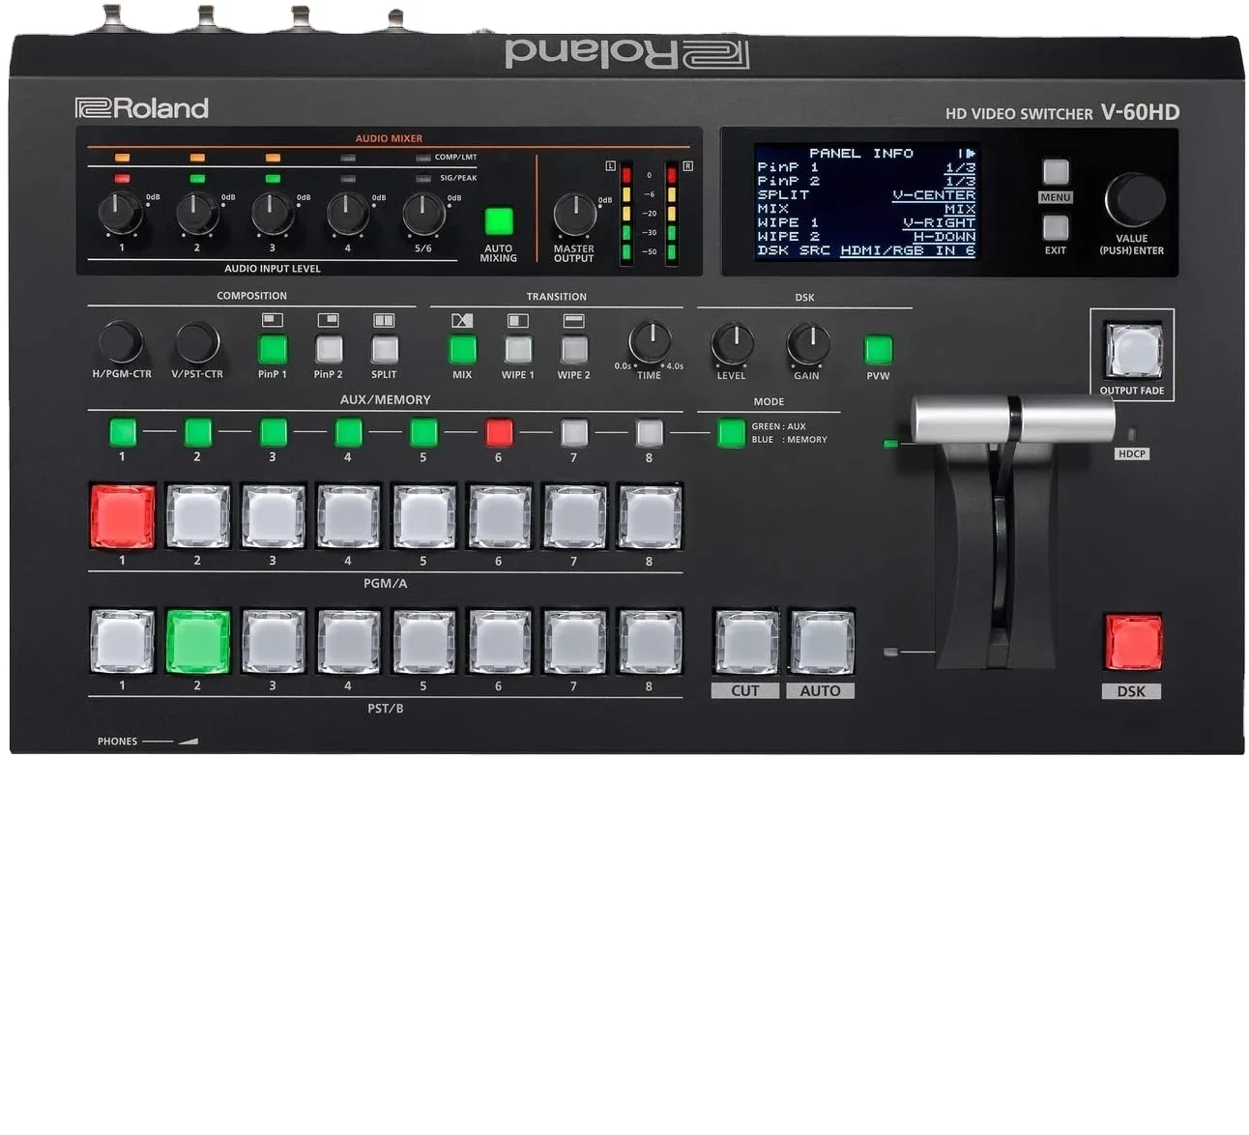Select PST/B button 1
The height and width of the screenshot is (1135, 1249).
[x=123, y=641]
